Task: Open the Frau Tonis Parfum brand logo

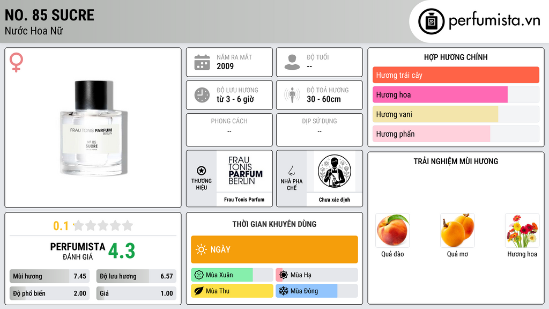Action: (245, 171)
